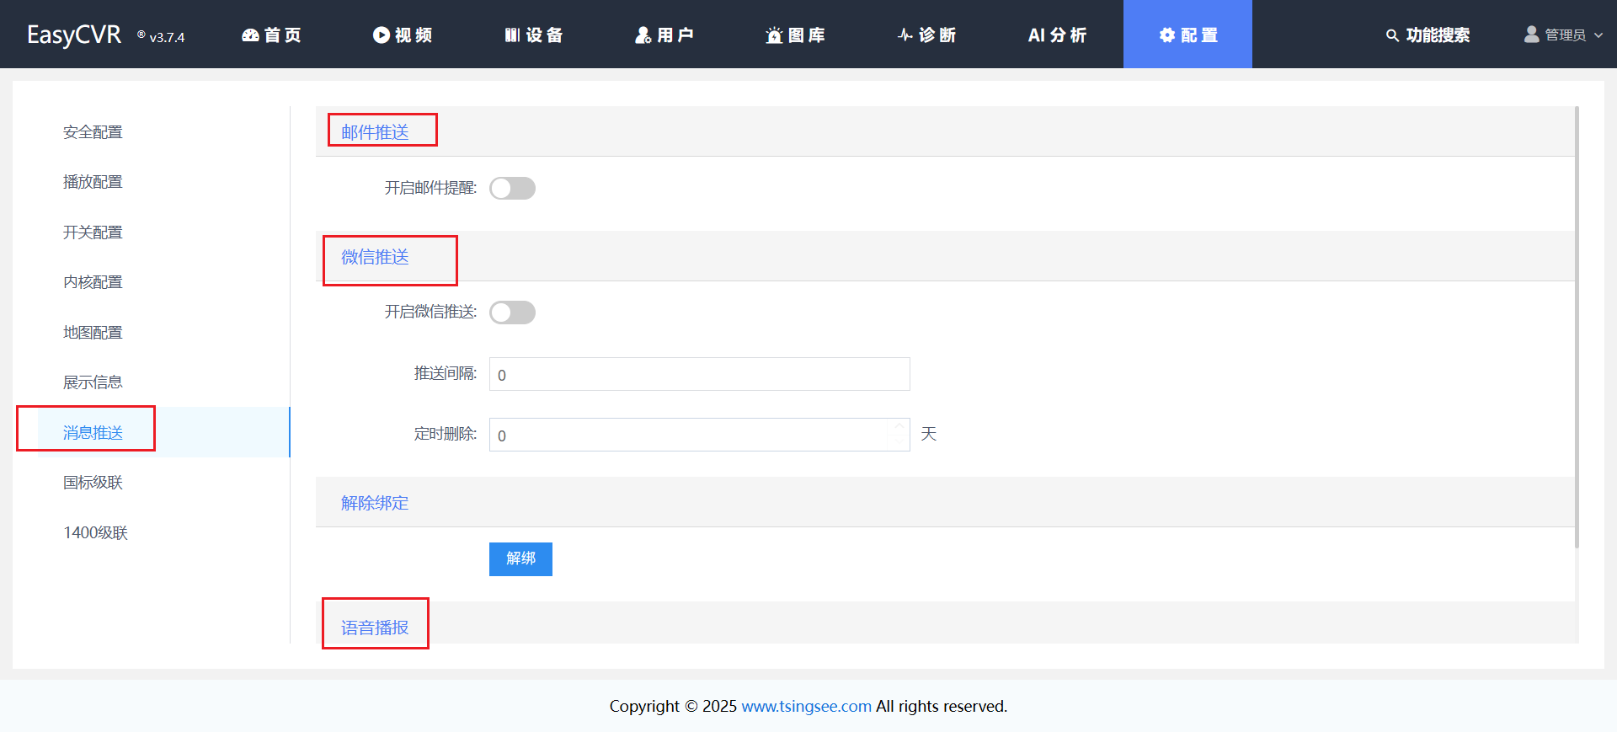This screenshot has width=1617, height=732.
Task: Increase the 定时删除 days stepper
Action: coord(899,427)
